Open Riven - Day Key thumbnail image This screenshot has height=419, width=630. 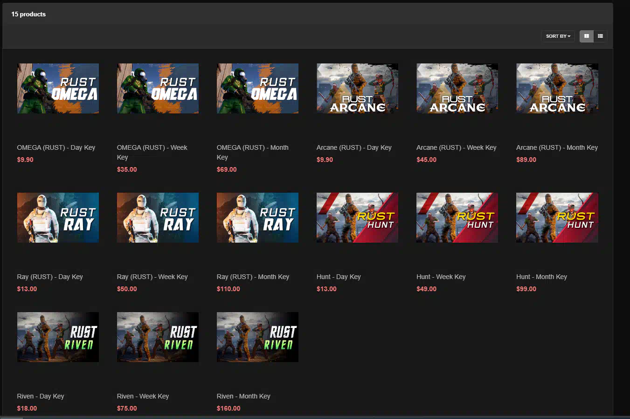click(x=58, y=337)
